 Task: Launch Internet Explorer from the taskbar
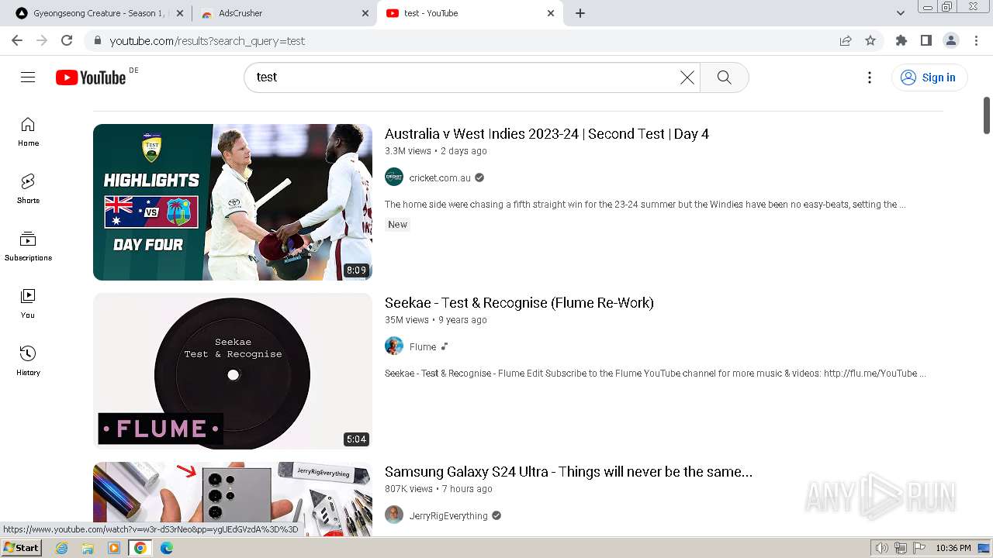click(x=62, y=548)
